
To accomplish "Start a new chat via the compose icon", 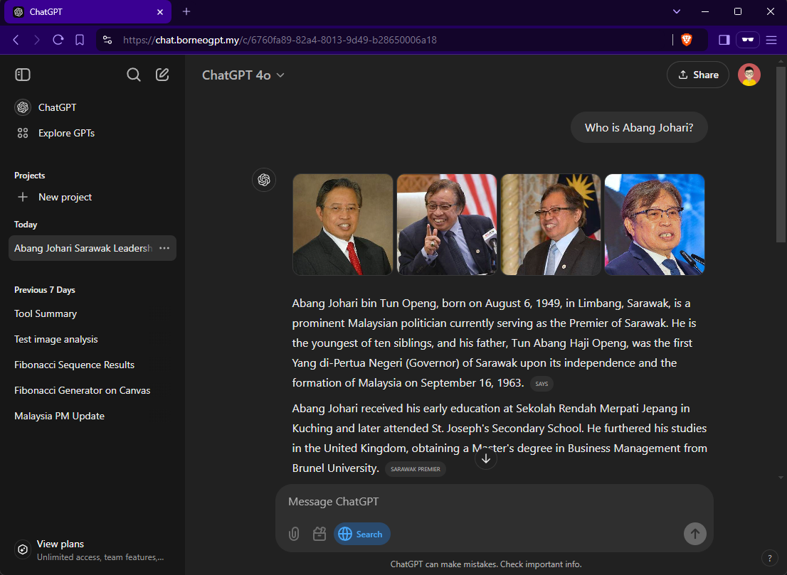I will pyautogui.click(x=162, y=74).
